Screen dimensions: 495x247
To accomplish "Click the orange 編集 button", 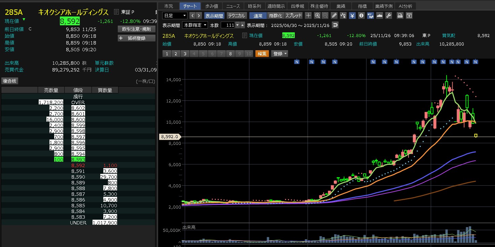I will (262, 54).
